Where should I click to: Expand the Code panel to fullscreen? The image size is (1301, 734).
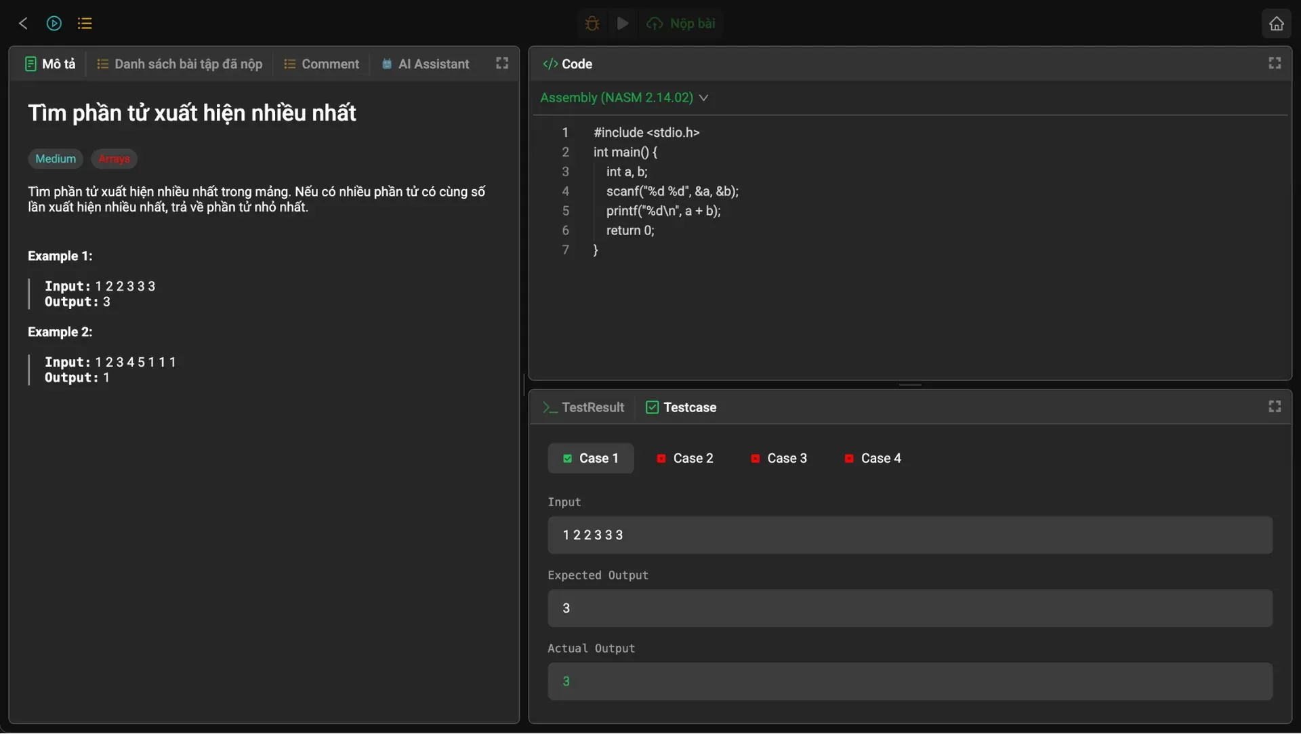1275,63
